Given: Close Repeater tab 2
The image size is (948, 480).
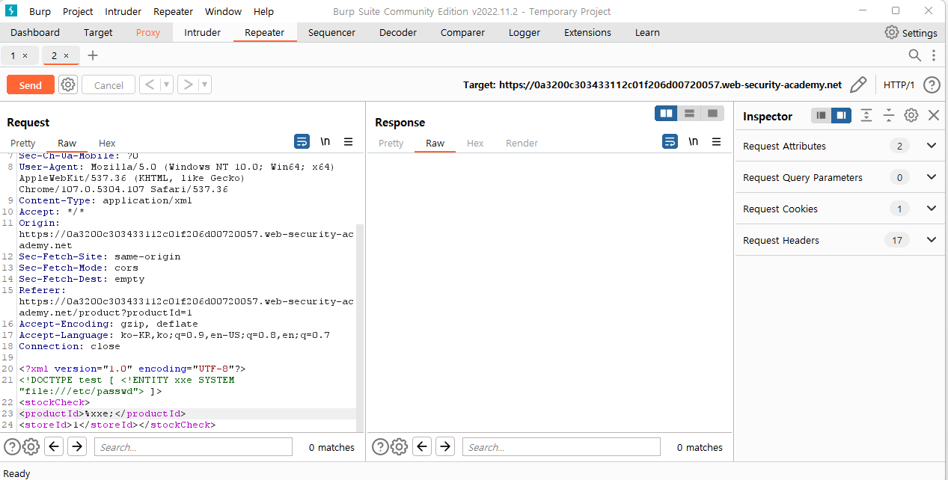Looking at the screenshot, I should (66, 55).
